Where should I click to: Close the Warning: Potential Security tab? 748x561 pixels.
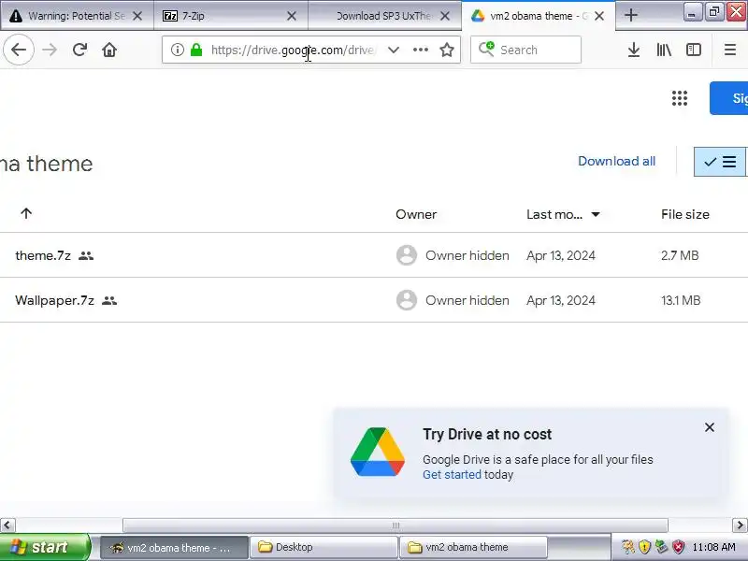click(137, 16)
